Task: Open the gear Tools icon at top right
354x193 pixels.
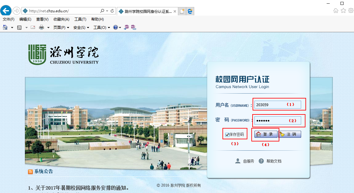Action: pyautogui.click(x=351, y=11)
